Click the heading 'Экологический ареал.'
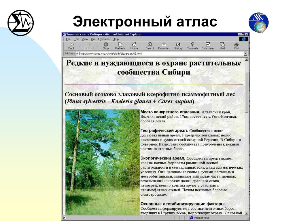Screen dimensions: 295x221 163,158
